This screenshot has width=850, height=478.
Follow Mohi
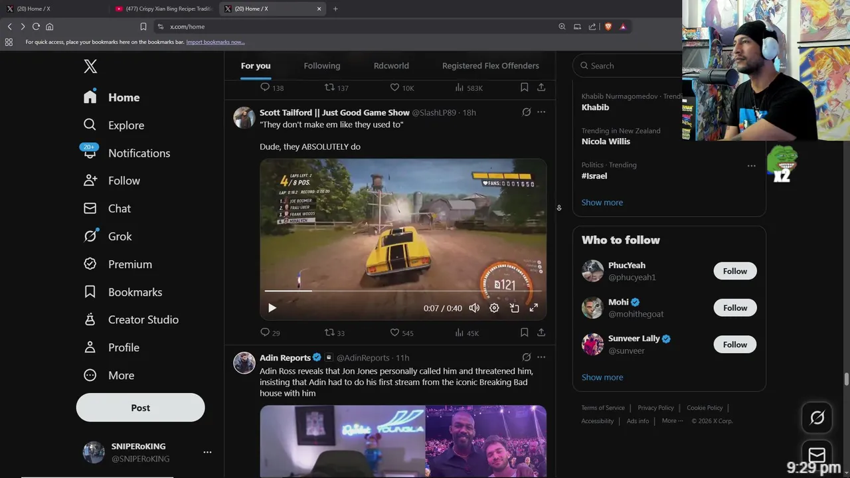pyautogui.click(x=735, y=307)
